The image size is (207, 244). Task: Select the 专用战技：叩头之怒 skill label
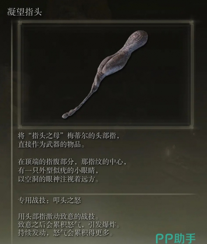pos(49,200)
